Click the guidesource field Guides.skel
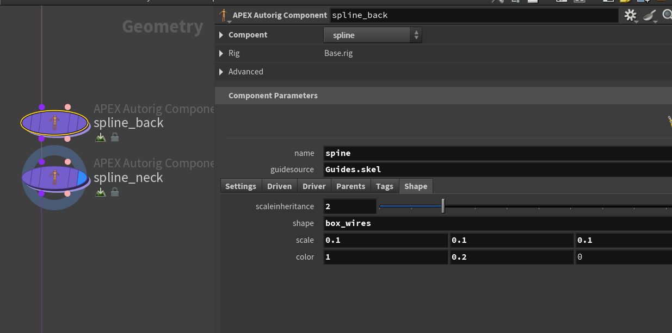672x333 pixels. coord(498,169)
